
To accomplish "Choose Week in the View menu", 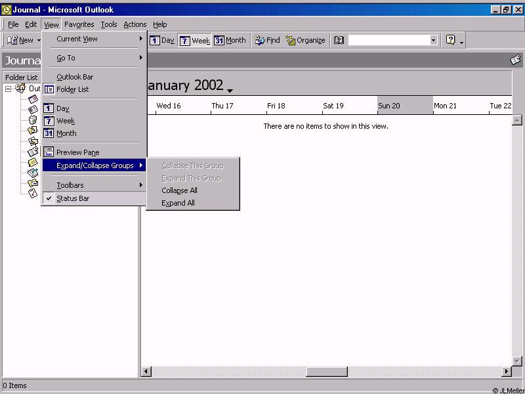I will tap(94, 121).
